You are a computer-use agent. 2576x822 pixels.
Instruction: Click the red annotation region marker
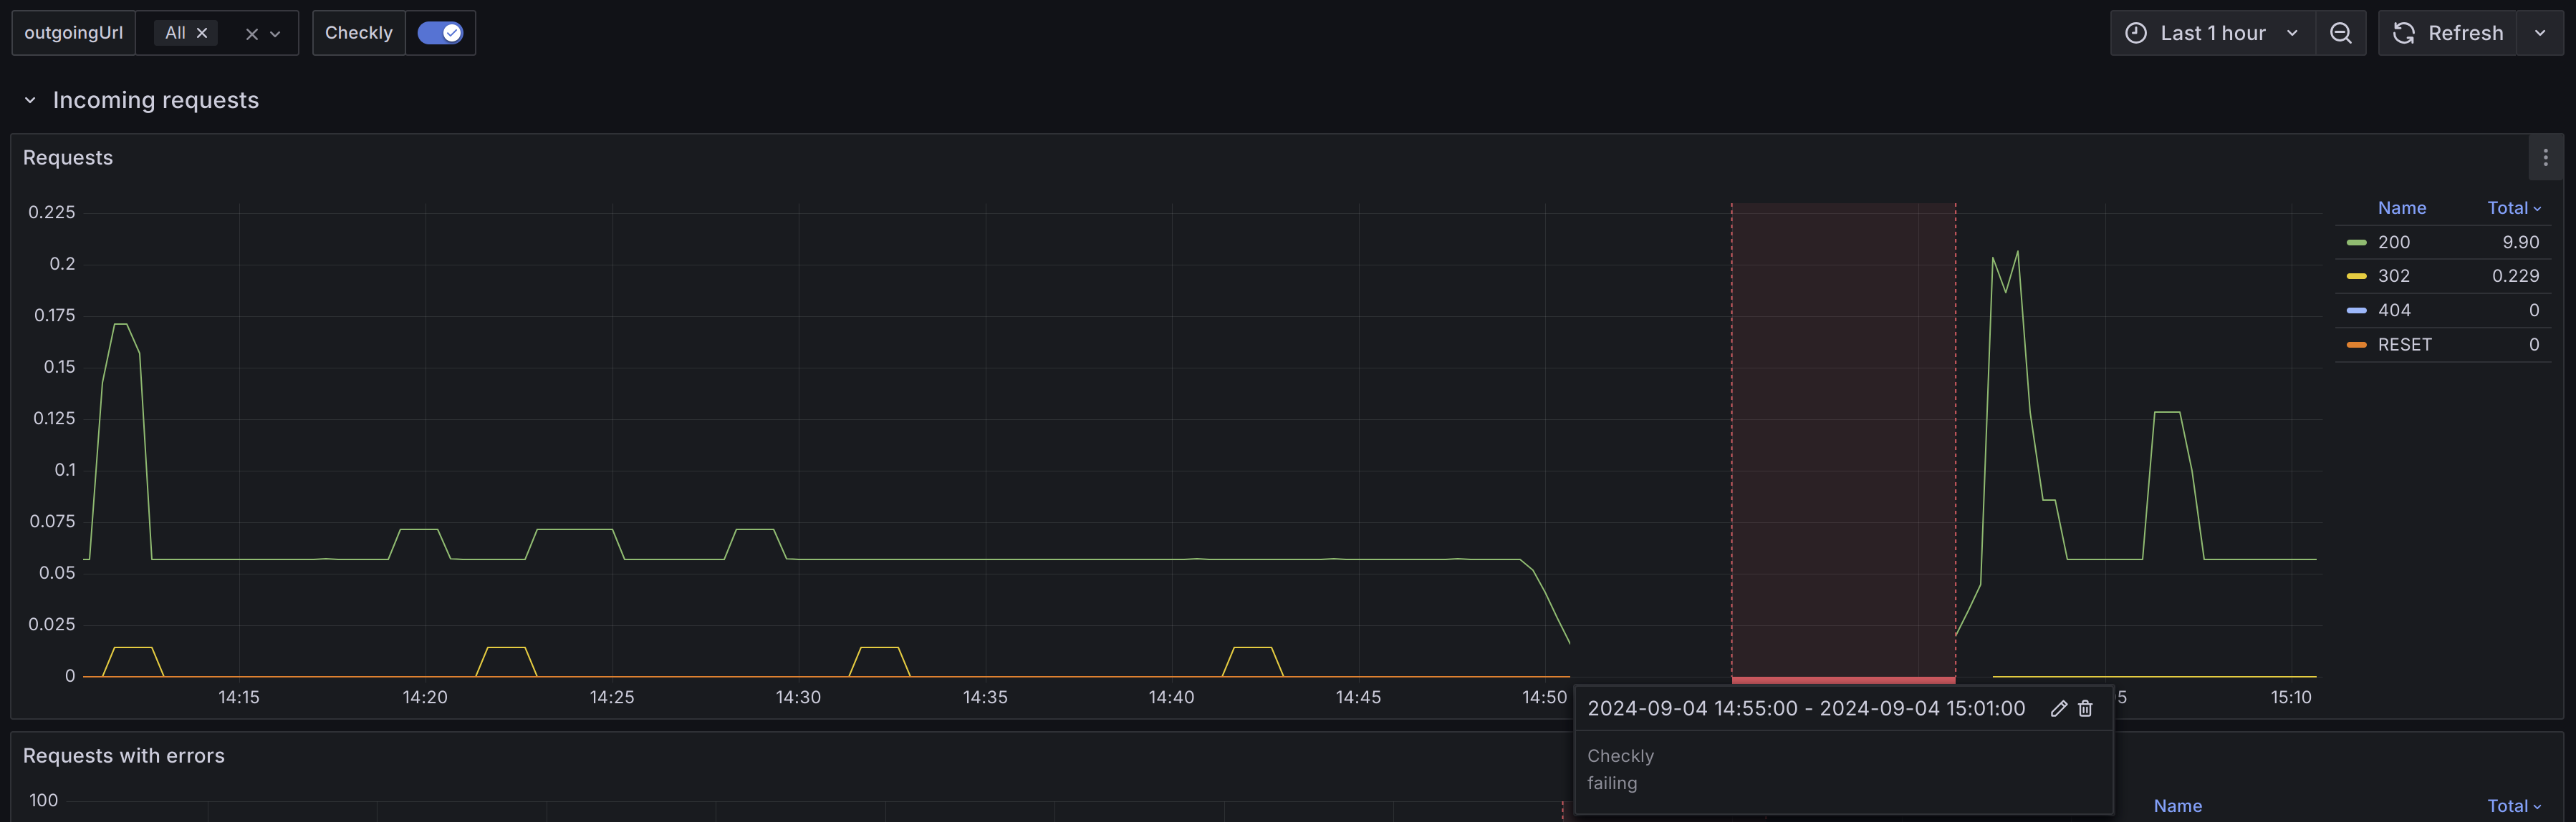pyautogui.click(x=1843, y=680)
